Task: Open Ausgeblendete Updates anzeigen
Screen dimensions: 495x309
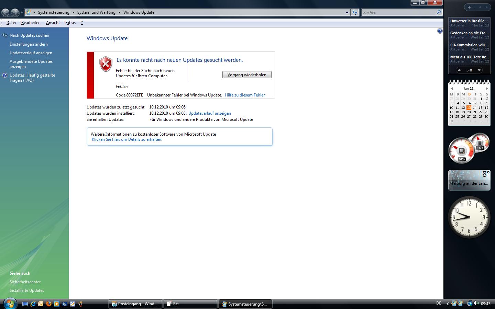Action: coord(31,64)
